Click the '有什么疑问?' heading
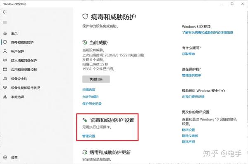The image size is (248, 164). [x=191, y=48]
